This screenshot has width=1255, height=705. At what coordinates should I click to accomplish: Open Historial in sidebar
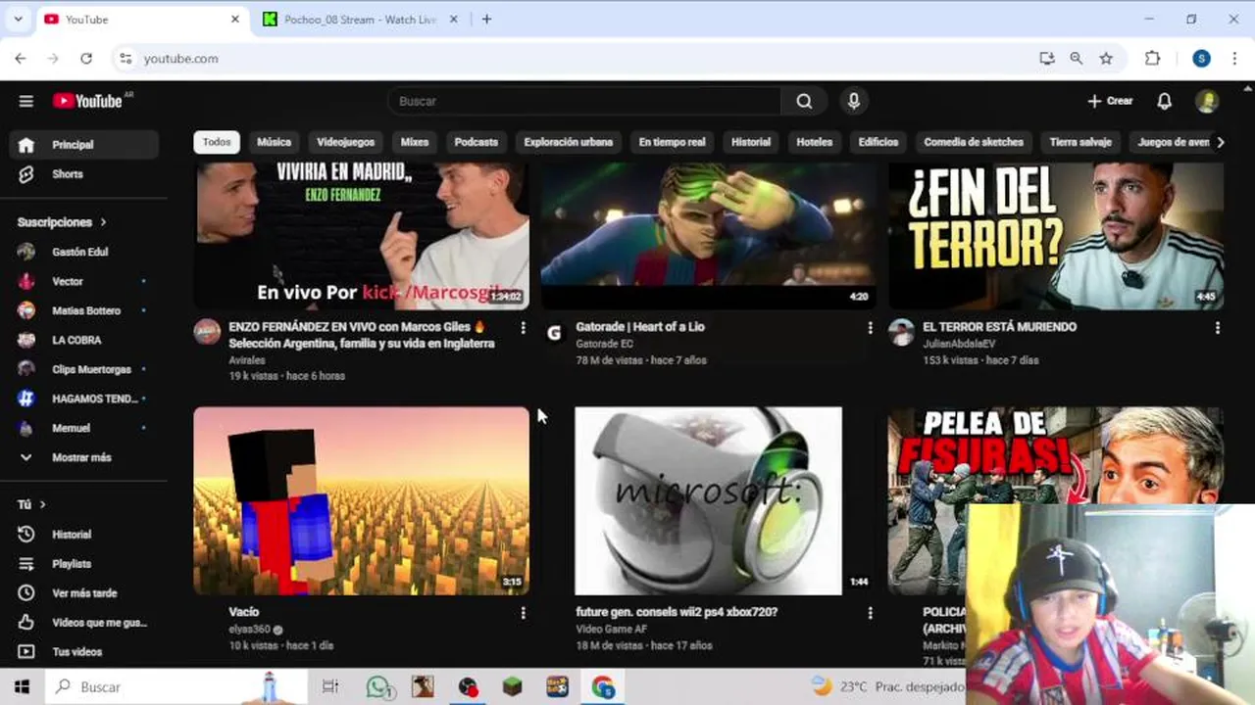[84, 535]
